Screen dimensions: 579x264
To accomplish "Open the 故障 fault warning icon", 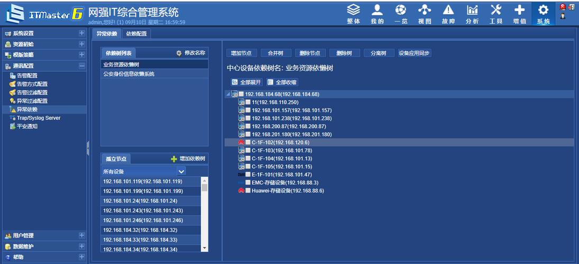I will [448, 11].
